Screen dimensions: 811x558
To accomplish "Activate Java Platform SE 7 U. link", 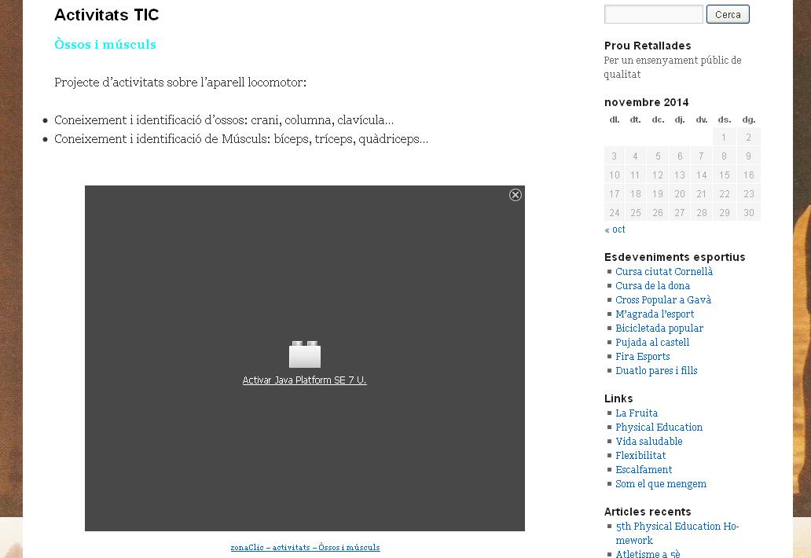I will coord(304,380).
